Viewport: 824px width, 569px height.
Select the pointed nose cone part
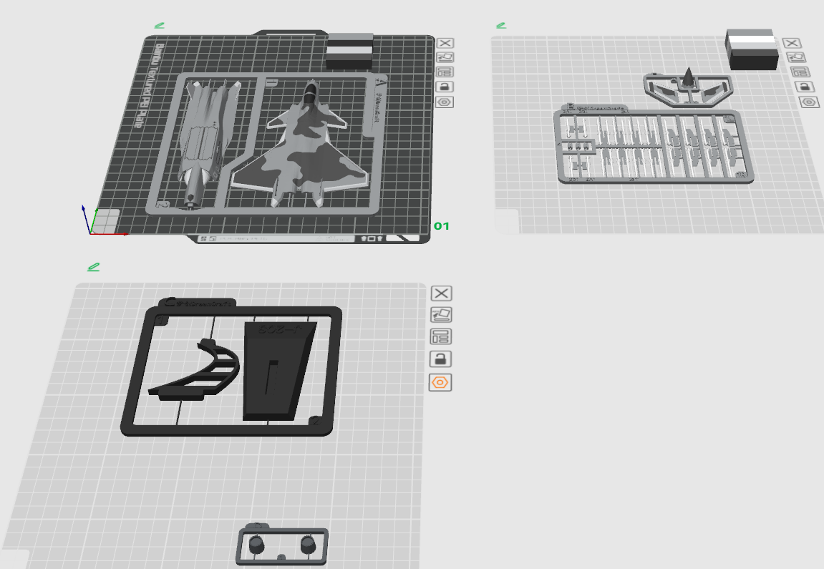click(688, 78)
